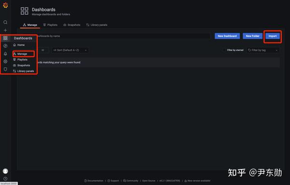Open the Sort (Default A–Z) dropdown
Image resolution: width=290 pixels, height=185 pixels.
click(70, 50)
